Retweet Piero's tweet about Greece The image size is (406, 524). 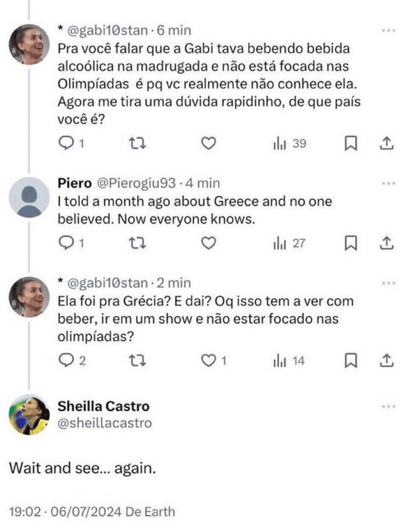137,243
